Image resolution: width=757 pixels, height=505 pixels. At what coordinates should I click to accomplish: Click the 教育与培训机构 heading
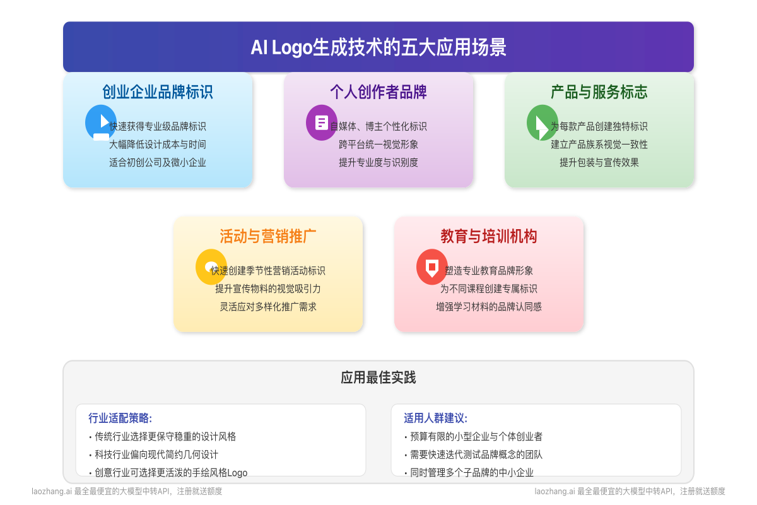click(489, 237)
